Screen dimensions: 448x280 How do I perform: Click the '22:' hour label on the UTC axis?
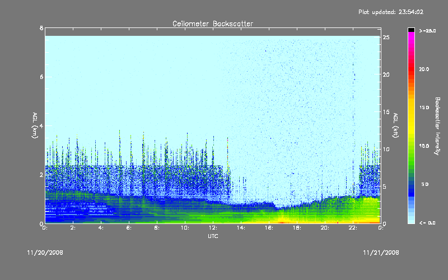point(353,228)
